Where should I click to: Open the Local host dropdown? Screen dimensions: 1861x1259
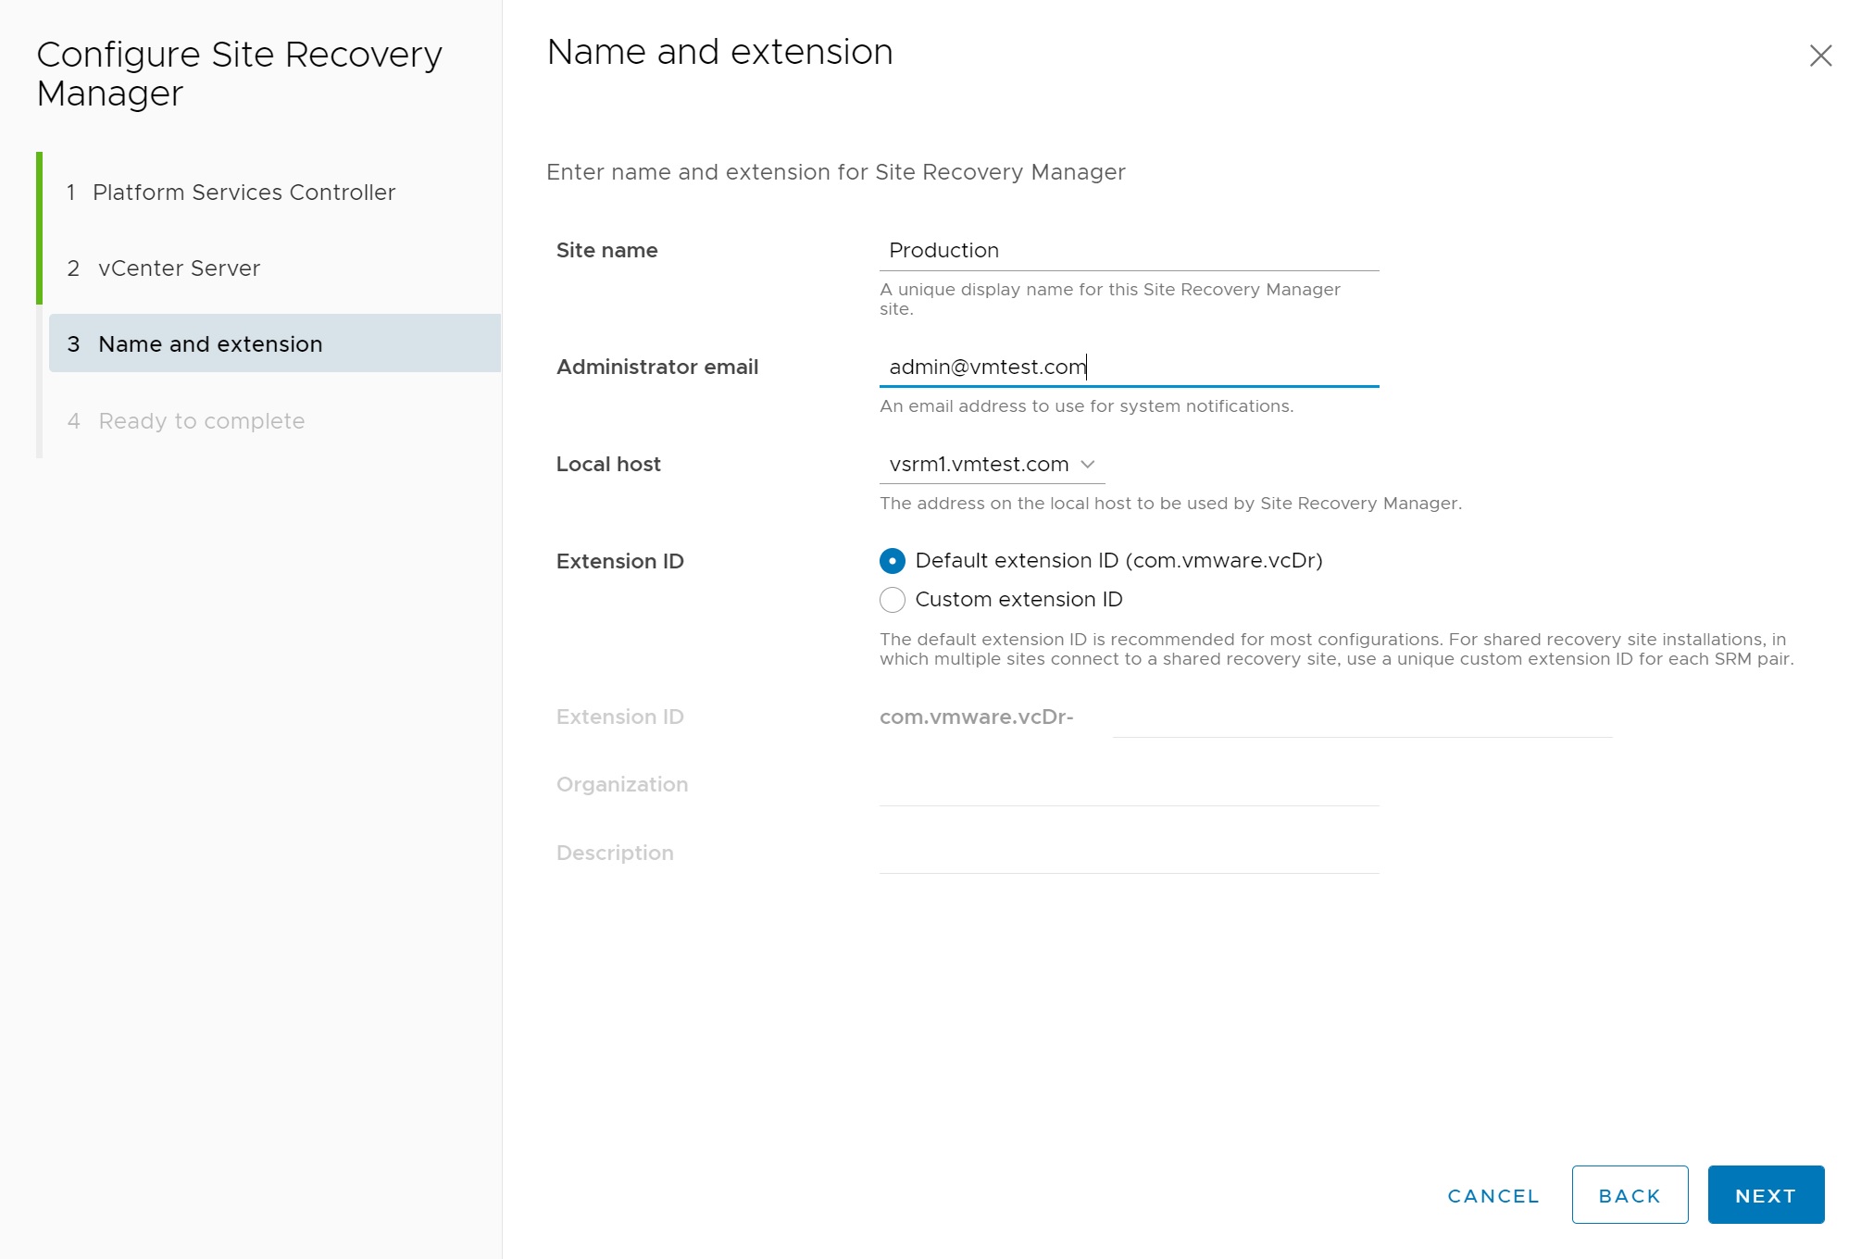tap(991, 465)
